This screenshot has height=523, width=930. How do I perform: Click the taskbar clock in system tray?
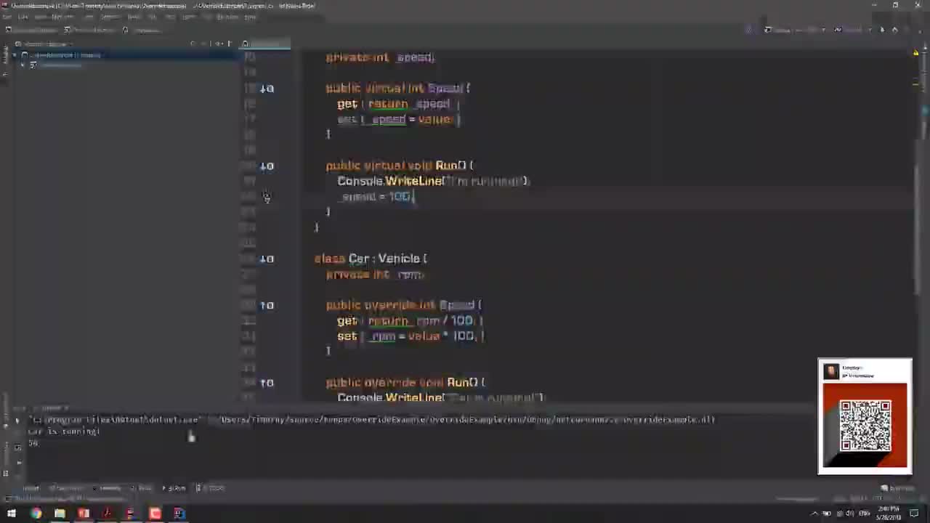tap(889, 514)
